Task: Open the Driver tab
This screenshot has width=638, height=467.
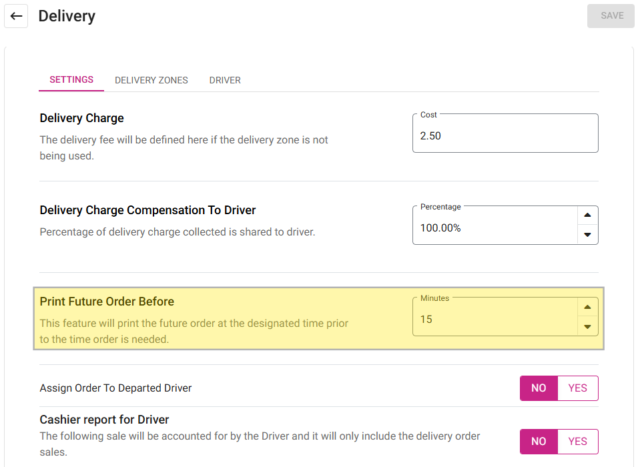Action: (x=225, y=80)
